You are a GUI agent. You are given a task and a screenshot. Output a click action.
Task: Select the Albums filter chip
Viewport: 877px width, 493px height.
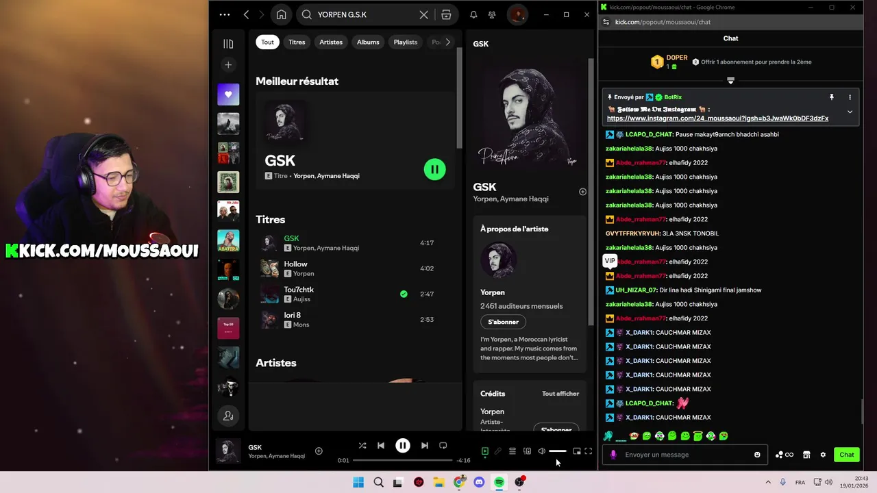click(368, 42)
